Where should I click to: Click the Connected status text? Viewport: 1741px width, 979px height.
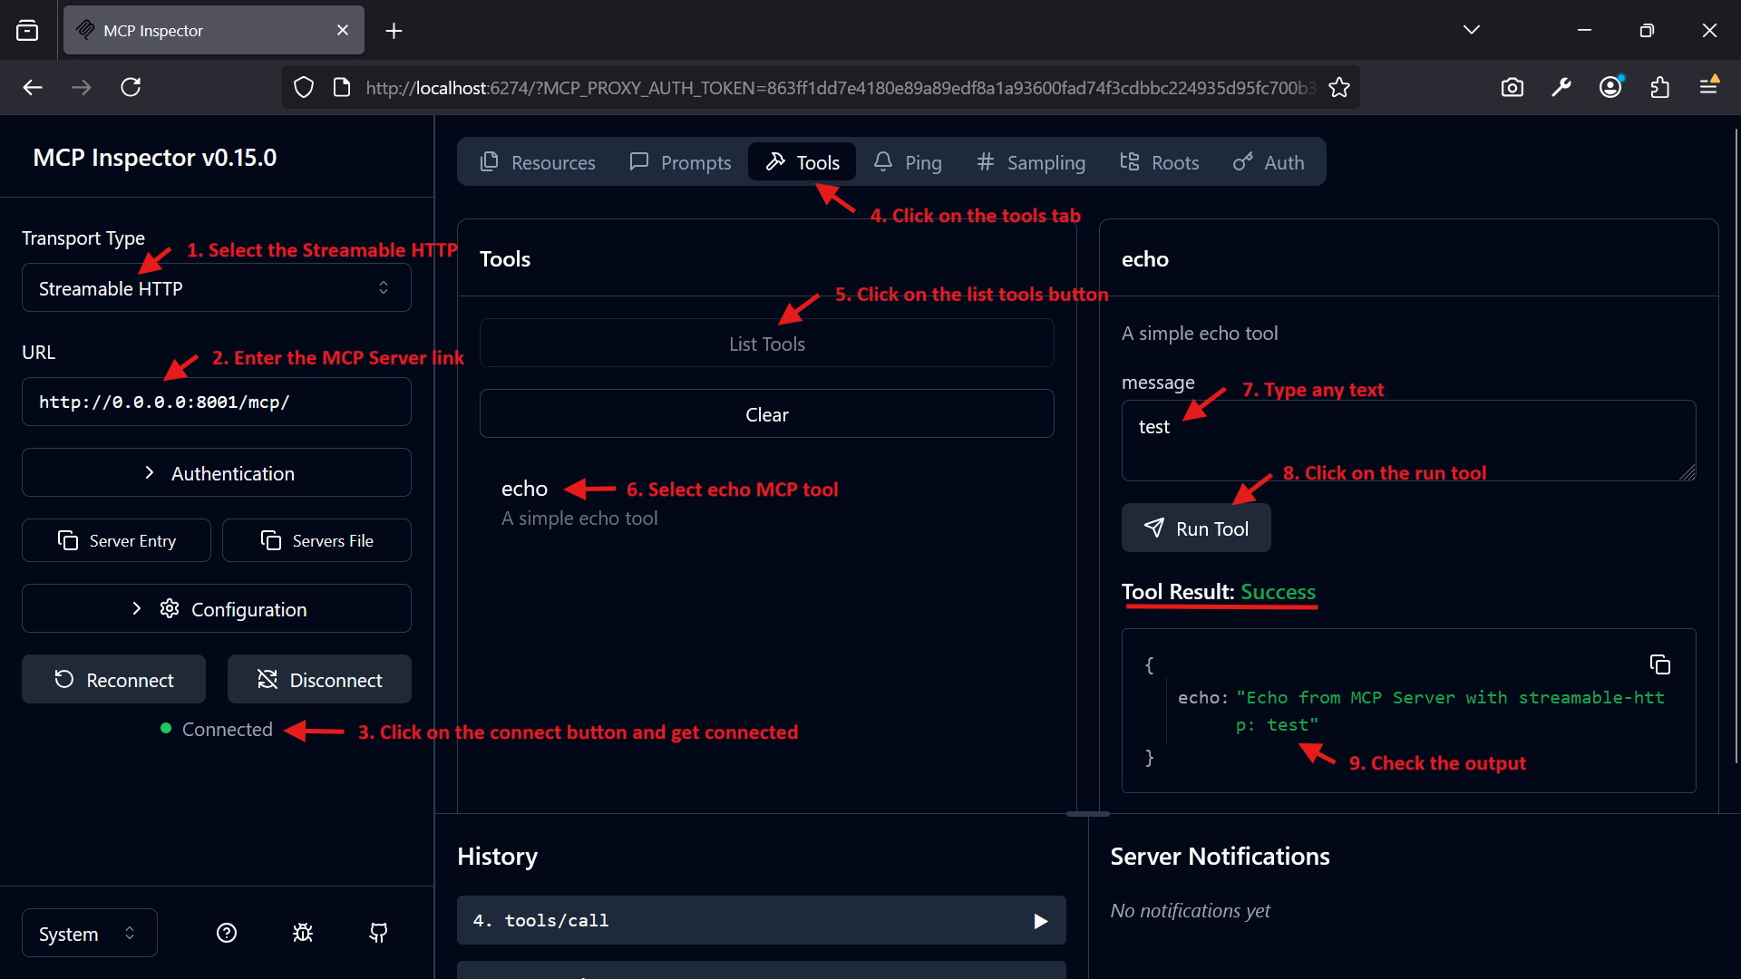(x=227, y=729)
